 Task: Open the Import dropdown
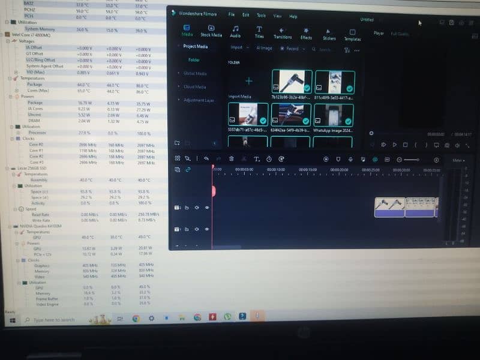point(238,48)
